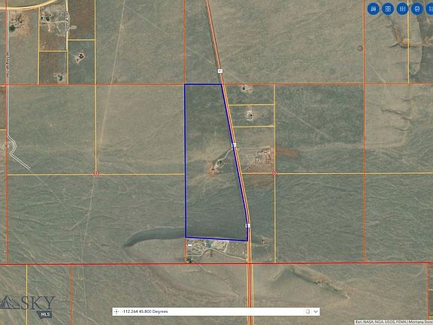Viewport: 433px width, 325px height.
Task: Click the first blue round map tool icon
Action: click(x=374, y=9)
